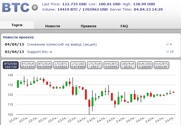This screenshot has height=125, width=181.
Task: Click the High value 138.99 USD
Action: coord(144,4)
